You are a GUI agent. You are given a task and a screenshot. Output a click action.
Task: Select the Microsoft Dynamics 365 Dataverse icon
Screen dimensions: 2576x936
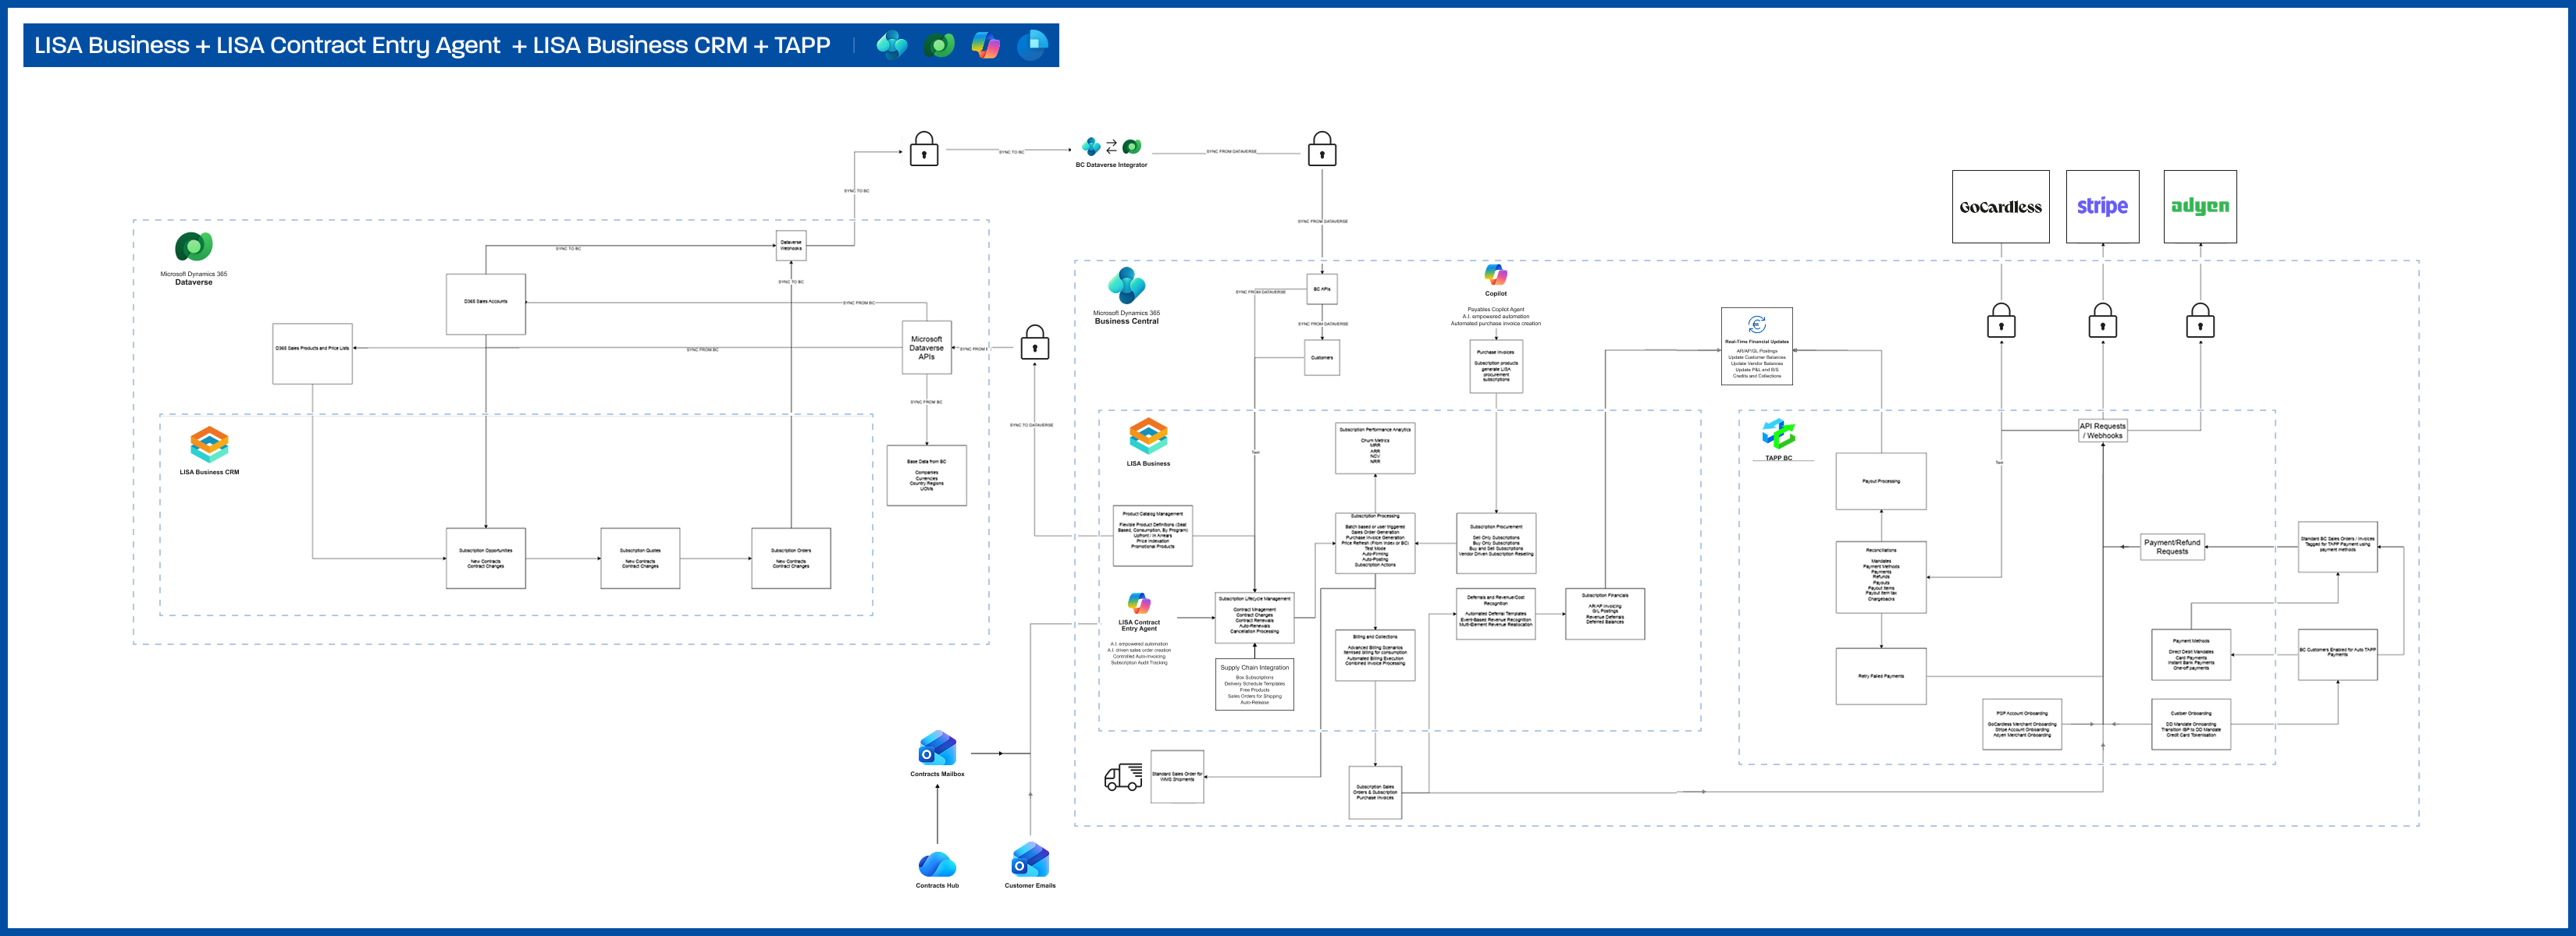click(194, 246)
